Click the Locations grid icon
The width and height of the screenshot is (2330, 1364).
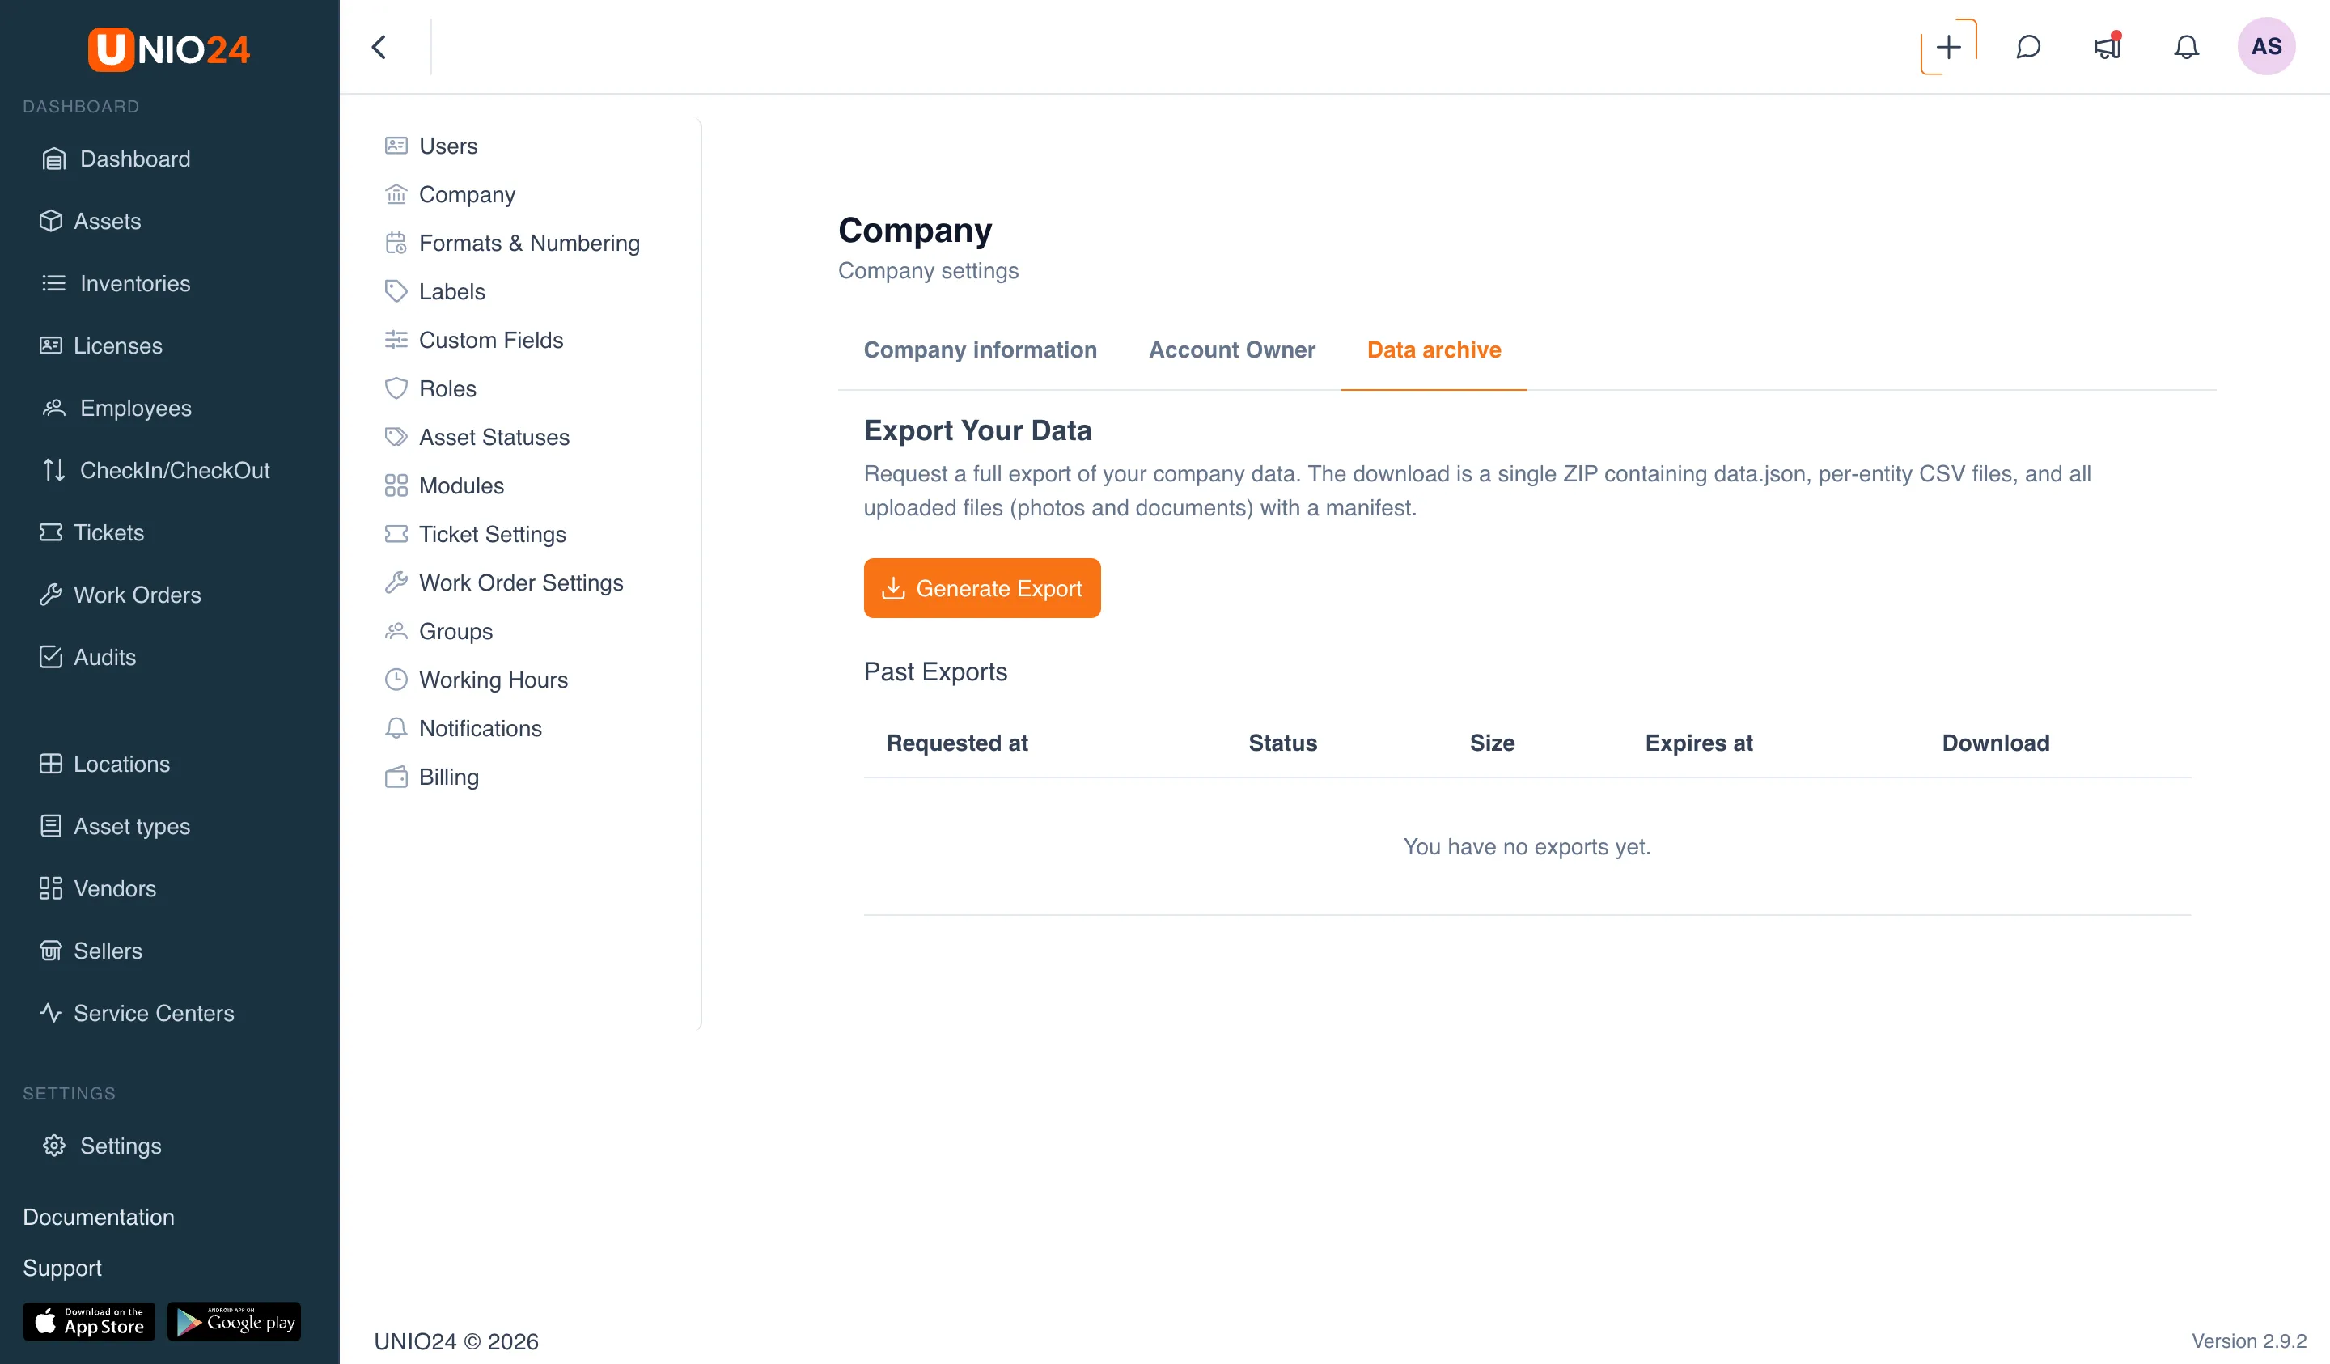51,764
